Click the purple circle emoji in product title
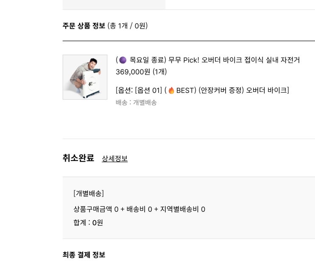The image size is (315, 263). (x=123, y=60)
